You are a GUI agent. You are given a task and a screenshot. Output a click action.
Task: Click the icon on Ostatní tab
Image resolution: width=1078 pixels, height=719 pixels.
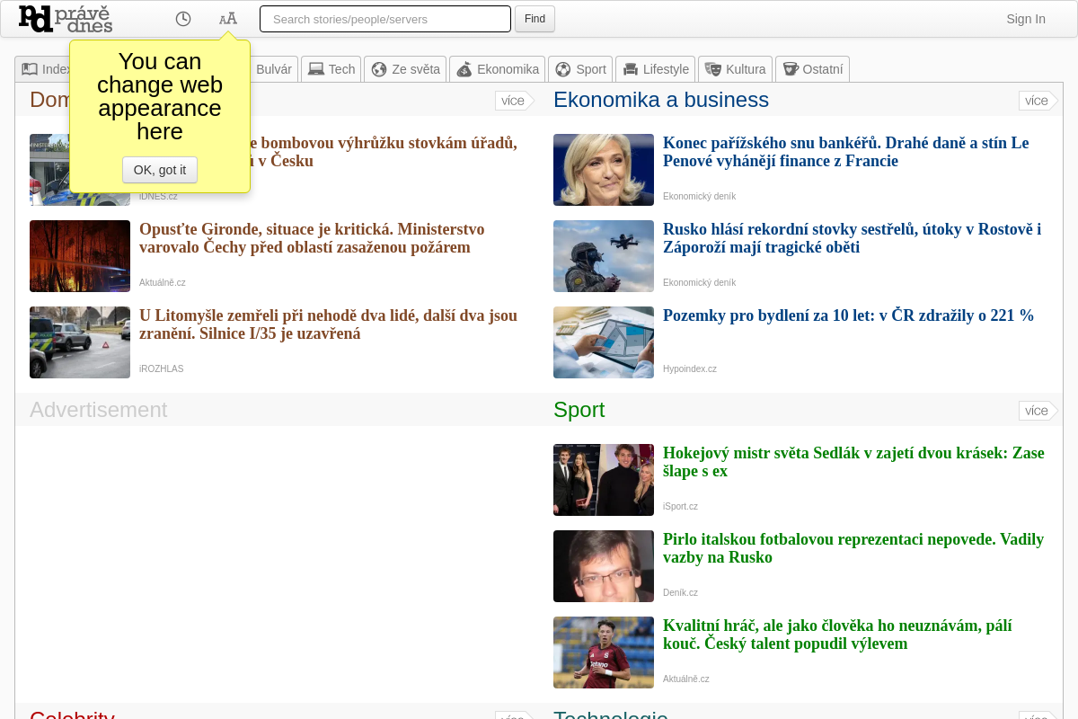791,69
